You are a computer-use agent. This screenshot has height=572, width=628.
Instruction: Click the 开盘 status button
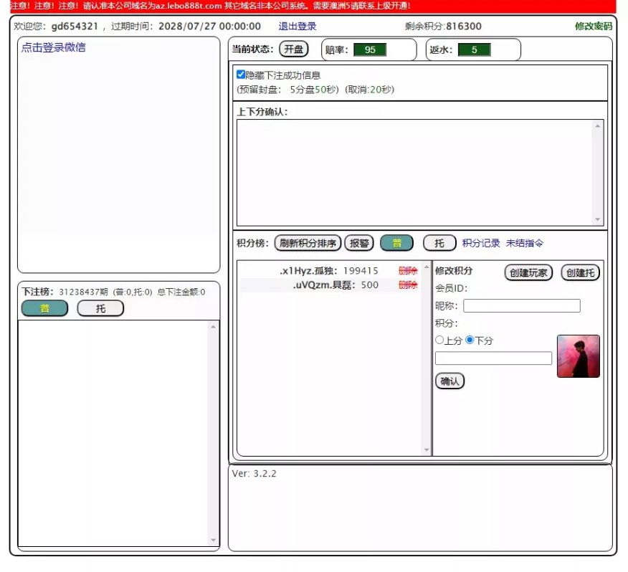[293, 49]
